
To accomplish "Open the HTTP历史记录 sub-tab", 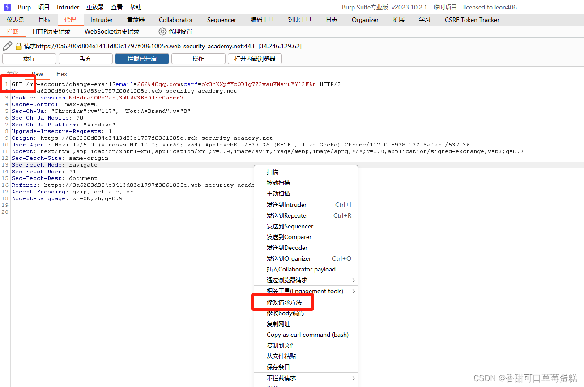I will click(x=51, y=31).
